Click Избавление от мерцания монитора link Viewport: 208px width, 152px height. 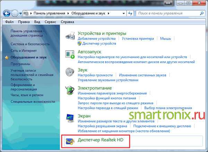tap(124, 131)
